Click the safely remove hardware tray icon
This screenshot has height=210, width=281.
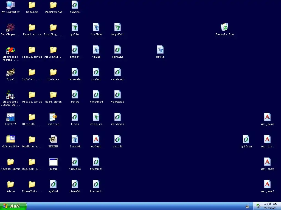tap(258, 206)
